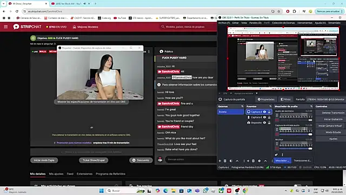346x195 pixels.
Task: Click the public chat message field
Action: (191, 159)
